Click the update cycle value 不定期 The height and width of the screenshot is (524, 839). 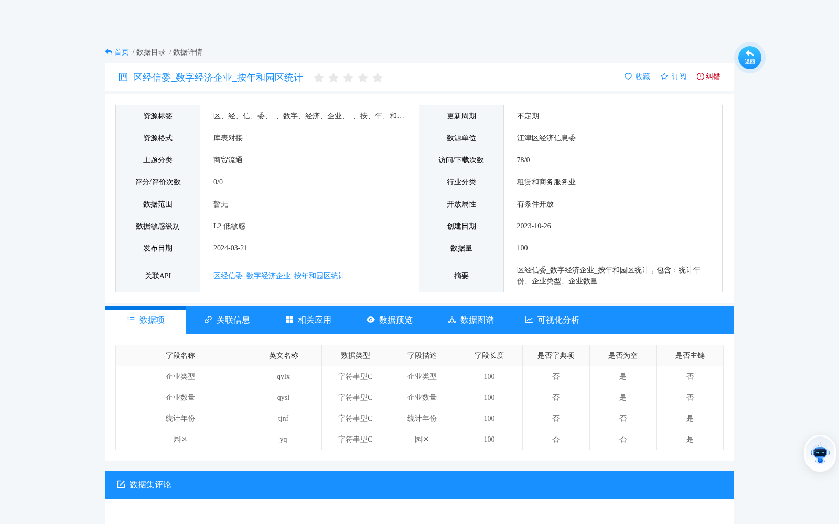528,116
